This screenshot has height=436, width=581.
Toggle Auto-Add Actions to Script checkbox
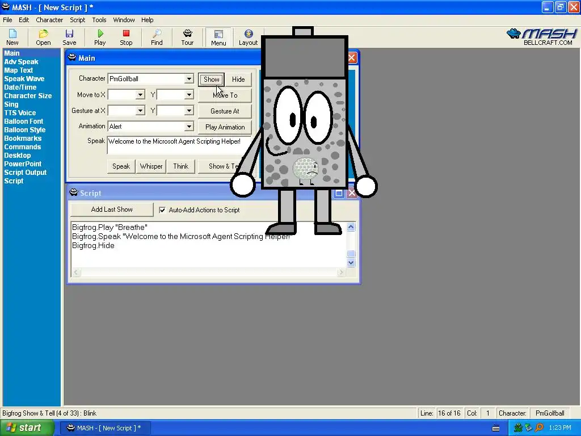(x=162, y=210)
